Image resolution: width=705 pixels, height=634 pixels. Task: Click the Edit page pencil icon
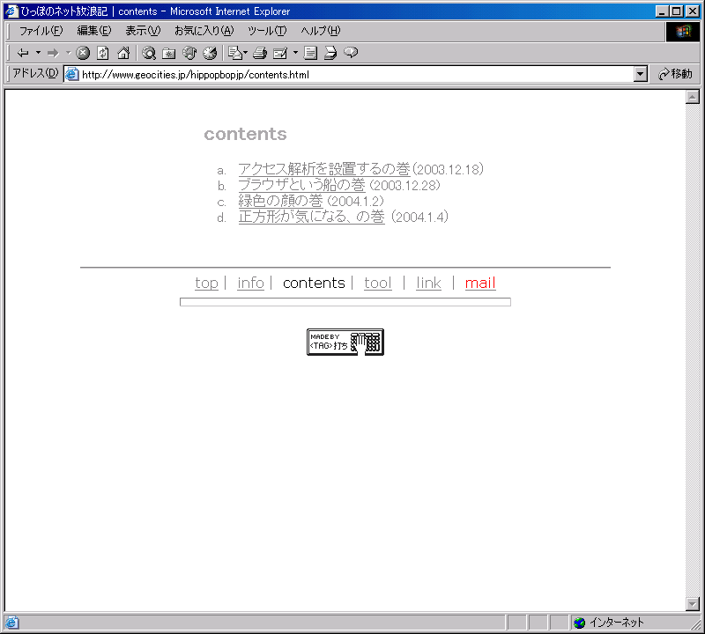click(280, 53)
